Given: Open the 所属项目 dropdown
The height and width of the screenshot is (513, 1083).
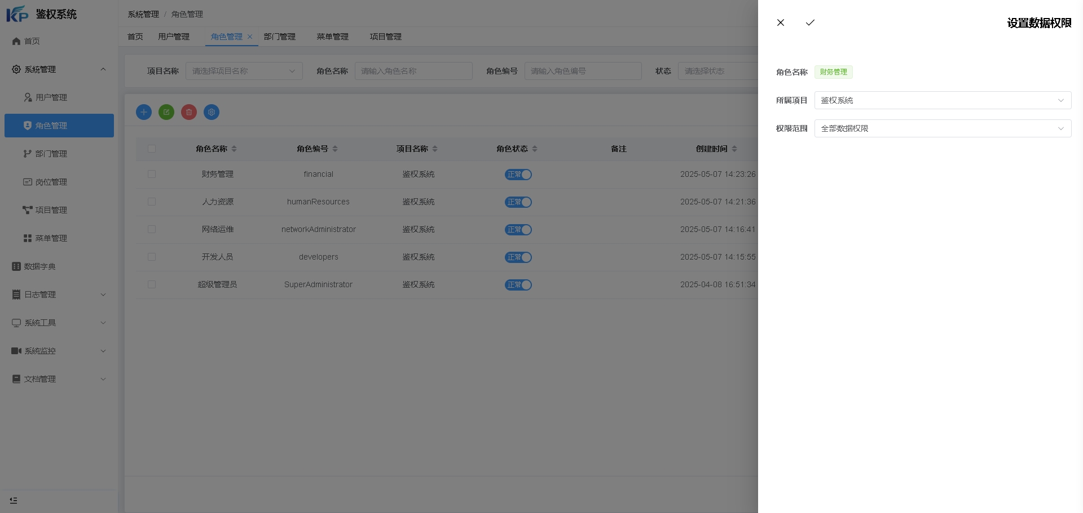Looking at the screenshot, I should point(942,100).
